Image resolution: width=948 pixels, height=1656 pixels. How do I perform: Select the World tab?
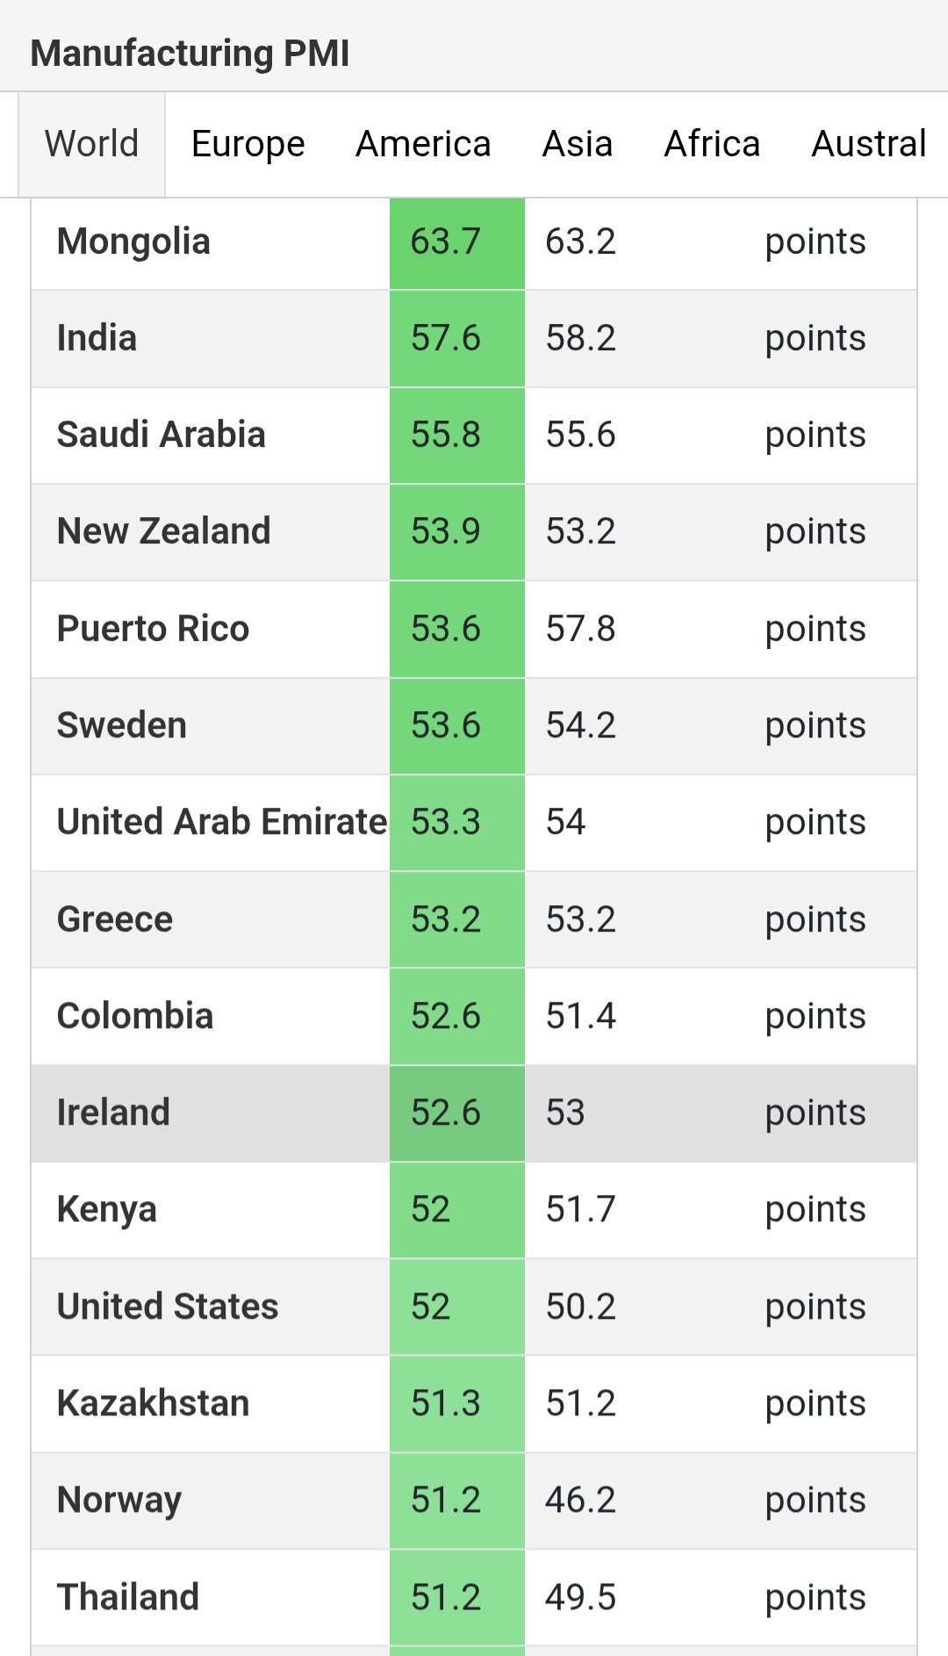click(x=91, y=144)
